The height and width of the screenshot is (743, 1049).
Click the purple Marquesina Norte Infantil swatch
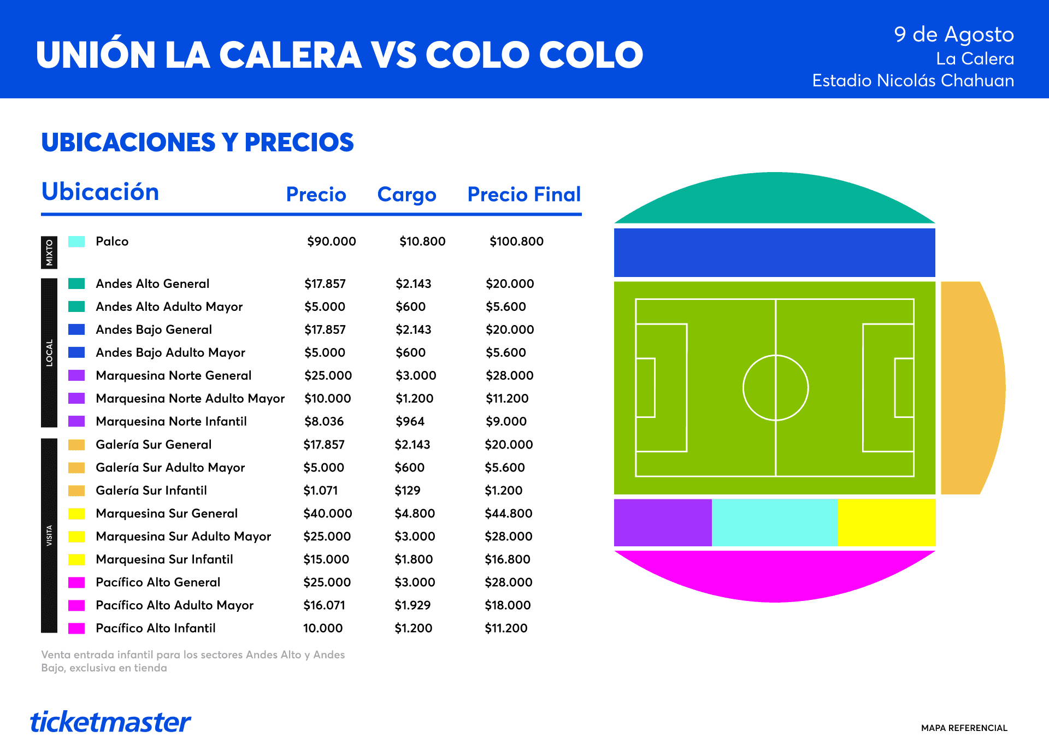[76, 421]
